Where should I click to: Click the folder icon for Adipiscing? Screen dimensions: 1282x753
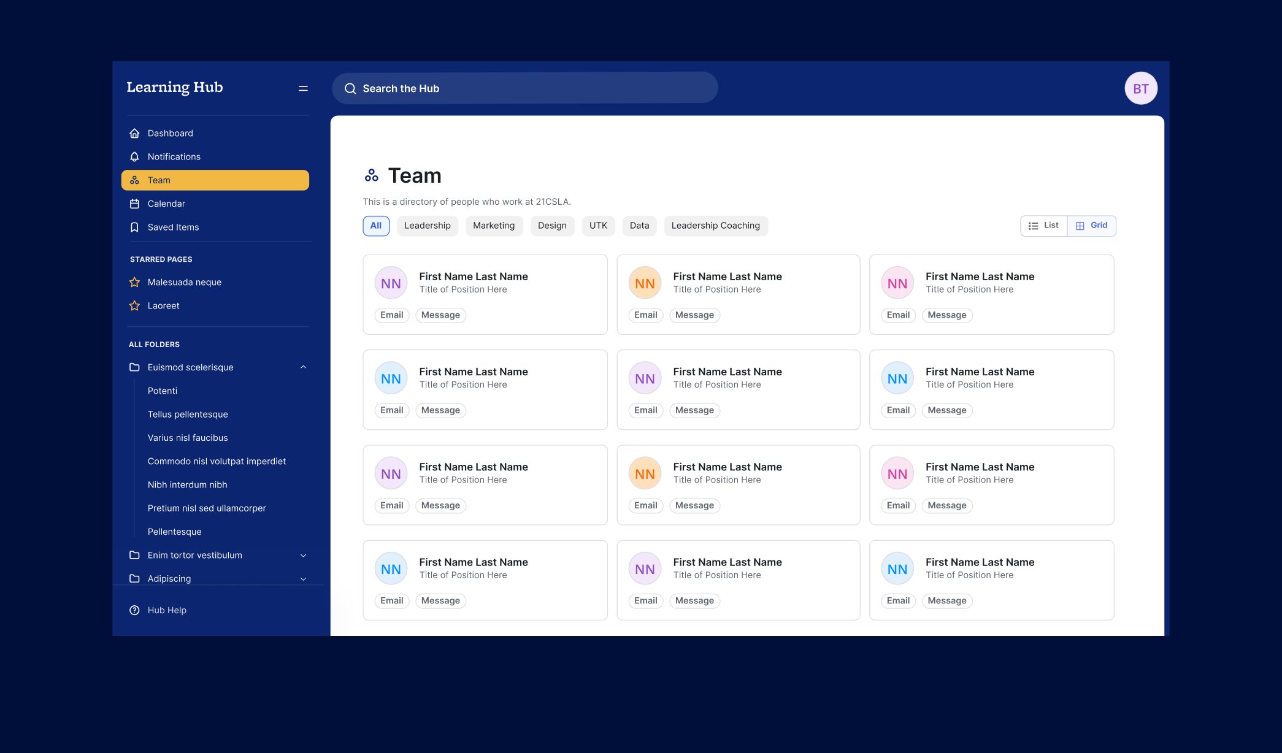coord(134,578)
